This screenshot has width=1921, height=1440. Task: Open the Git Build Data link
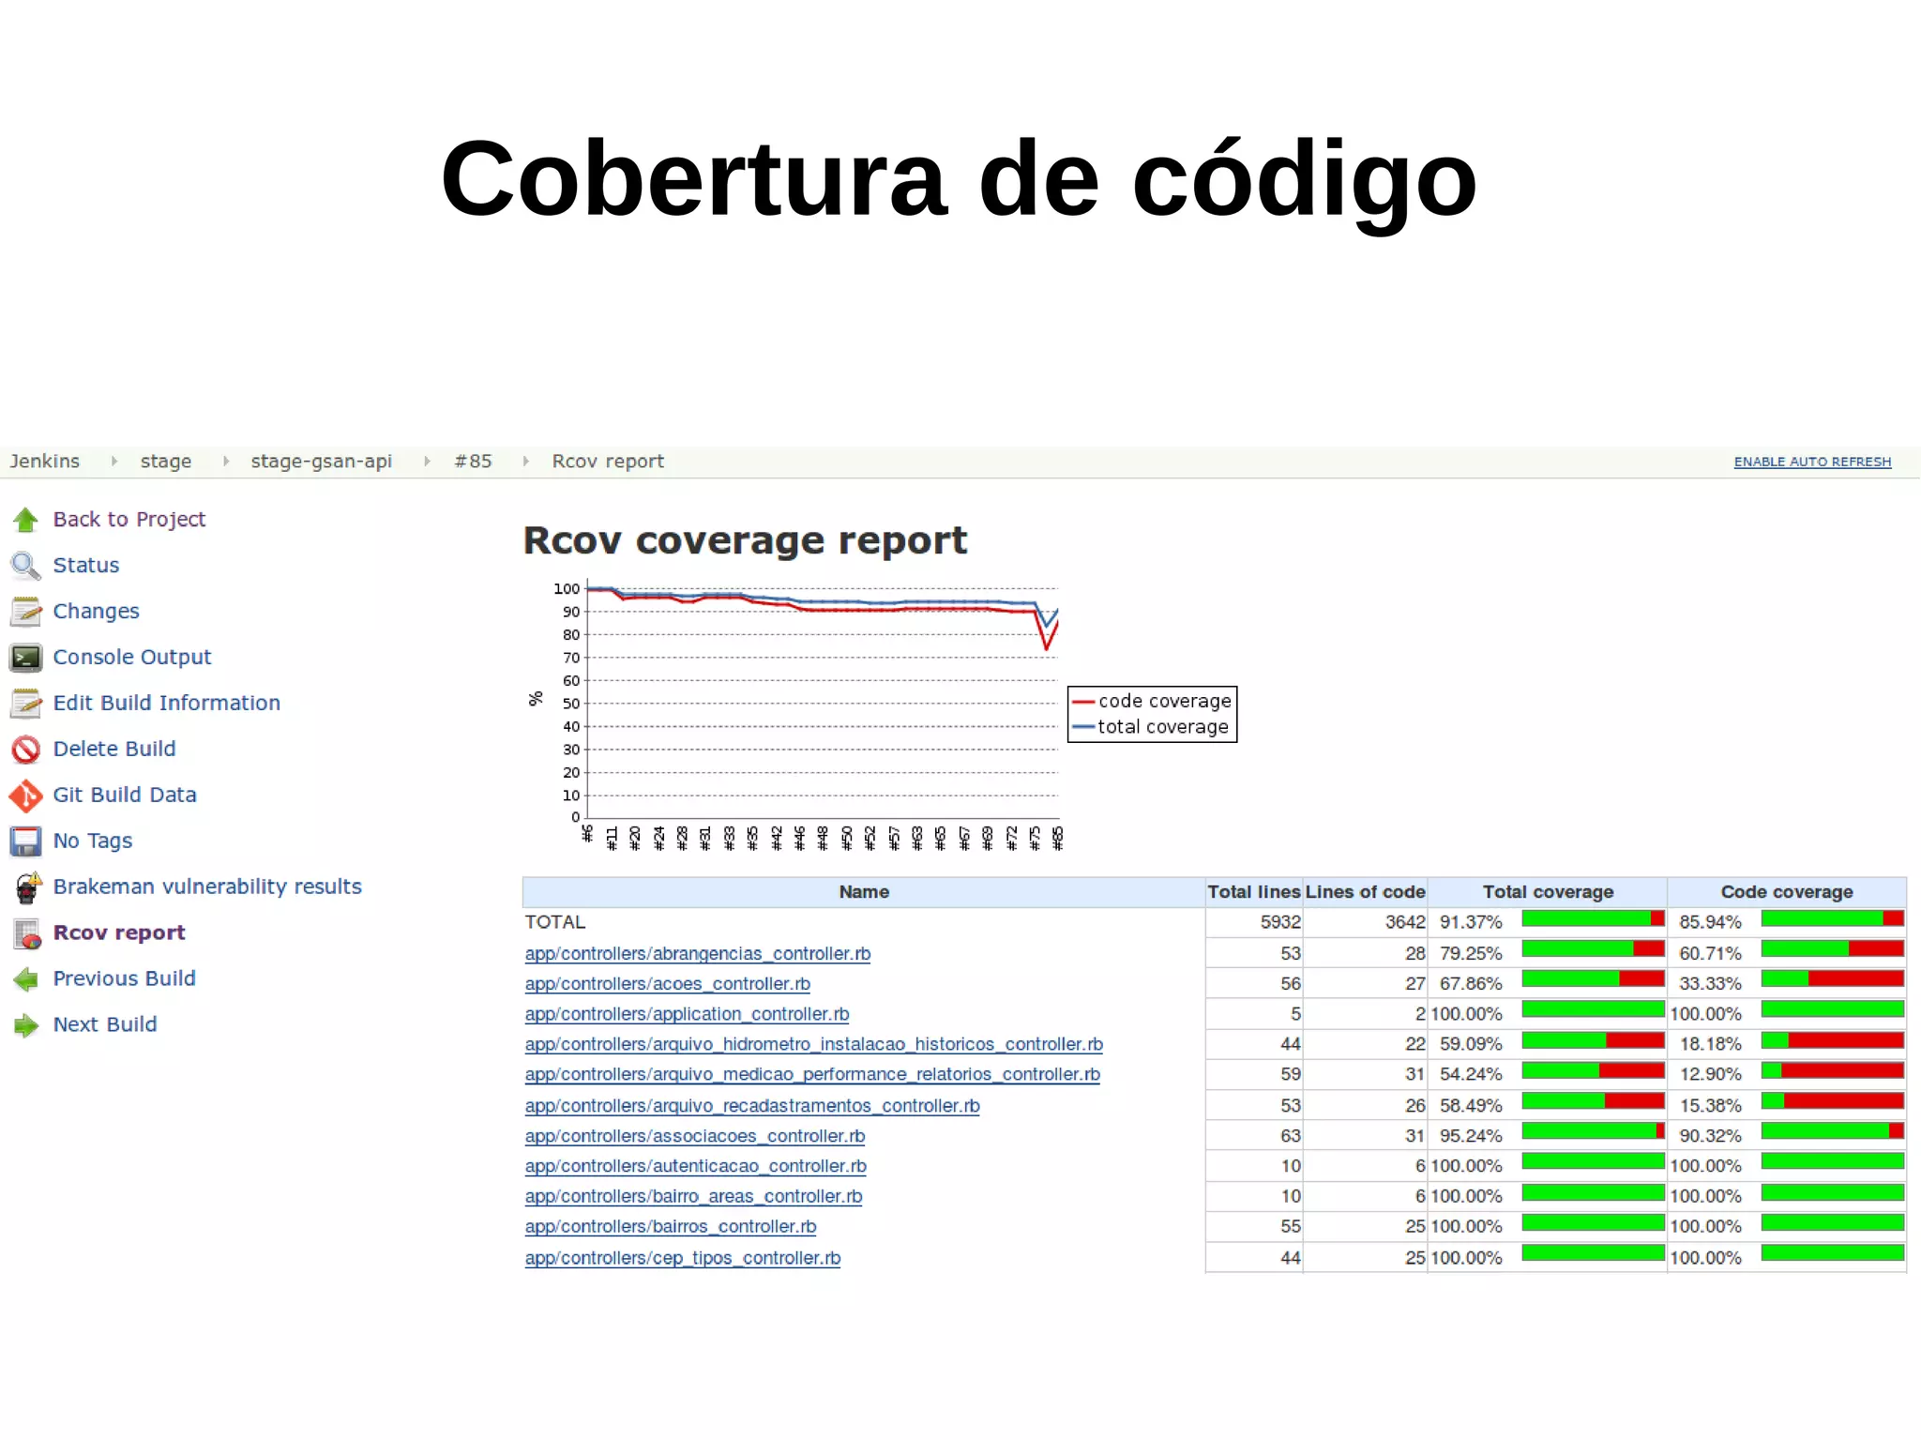point(125,796)
